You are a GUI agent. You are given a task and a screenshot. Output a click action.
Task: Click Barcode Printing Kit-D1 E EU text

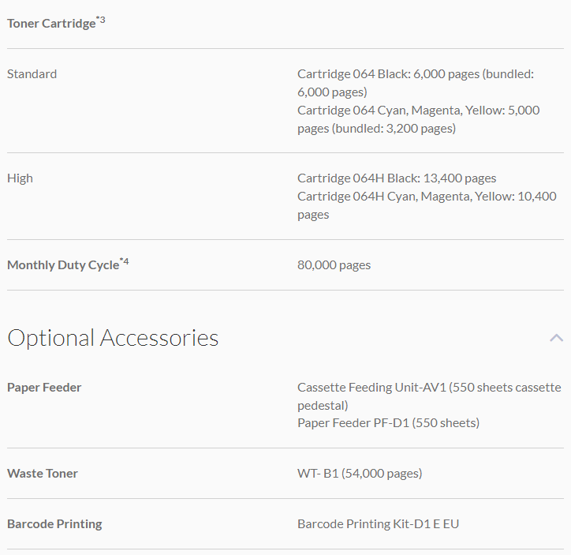[x=378, y=524]
